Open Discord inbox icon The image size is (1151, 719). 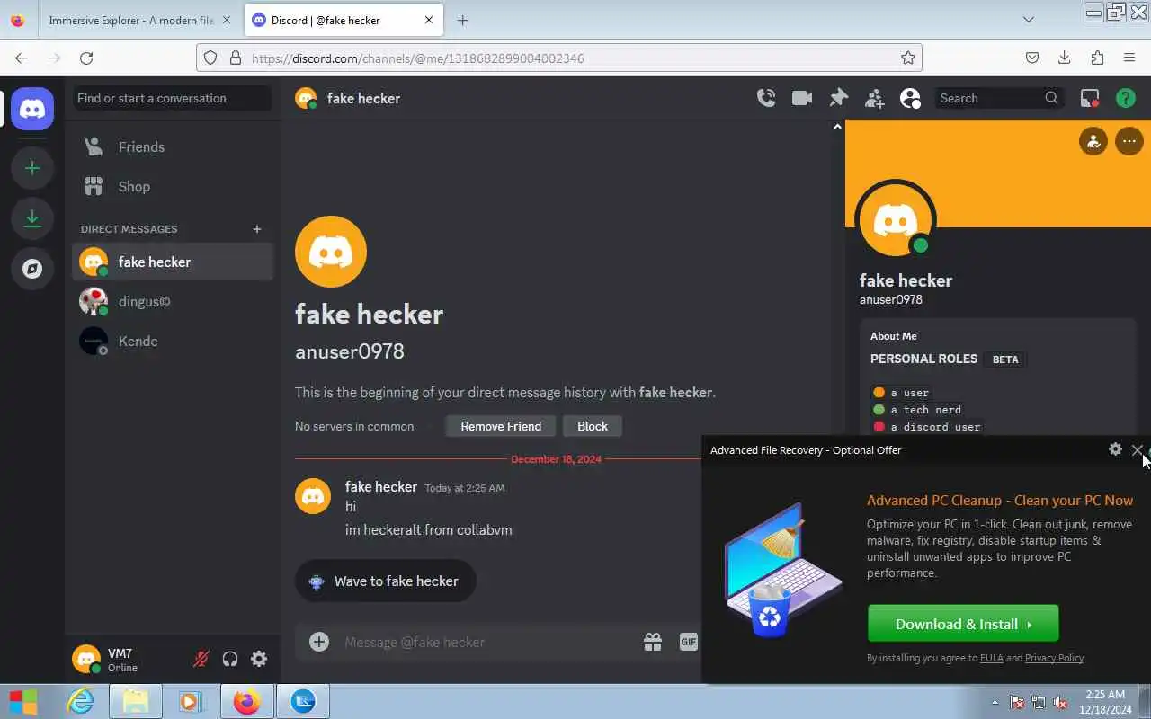click(1090, 98)
